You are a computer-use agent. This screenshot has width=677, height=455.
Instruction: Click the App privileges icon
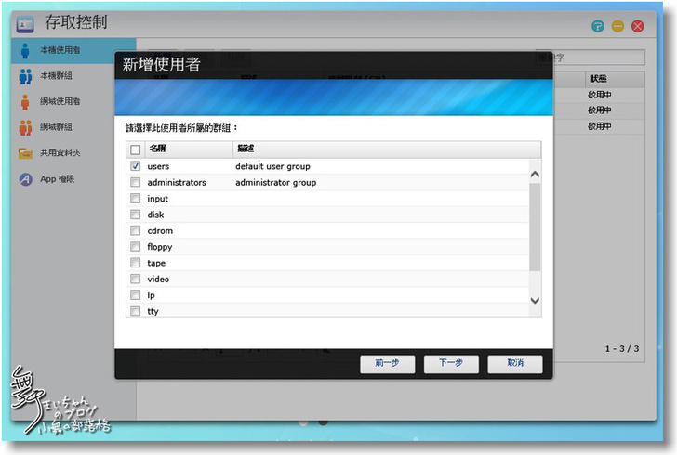click(25, 178)
